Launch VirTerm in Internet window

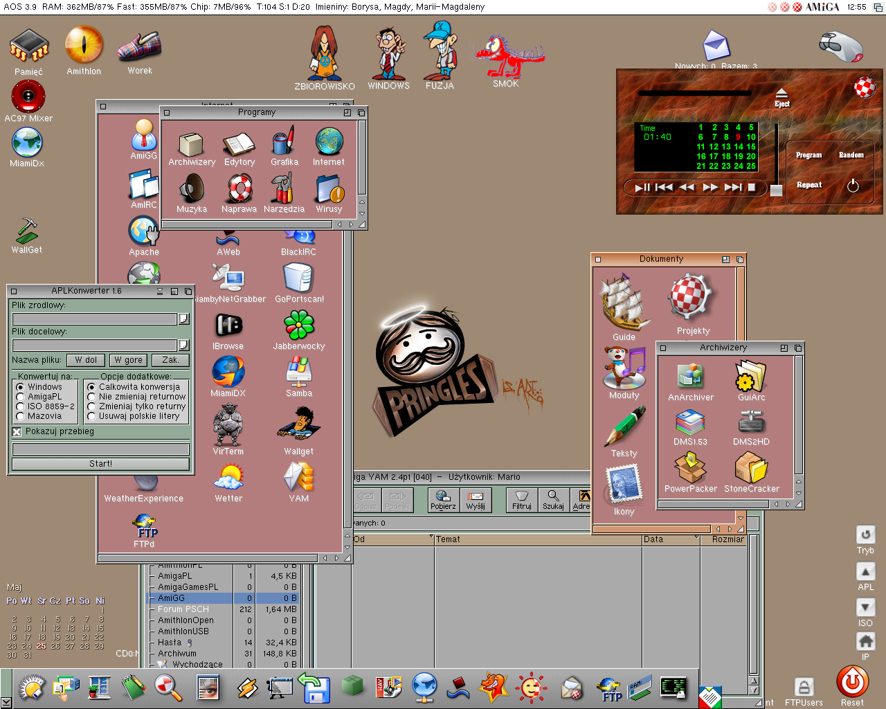tap(228, 424)
